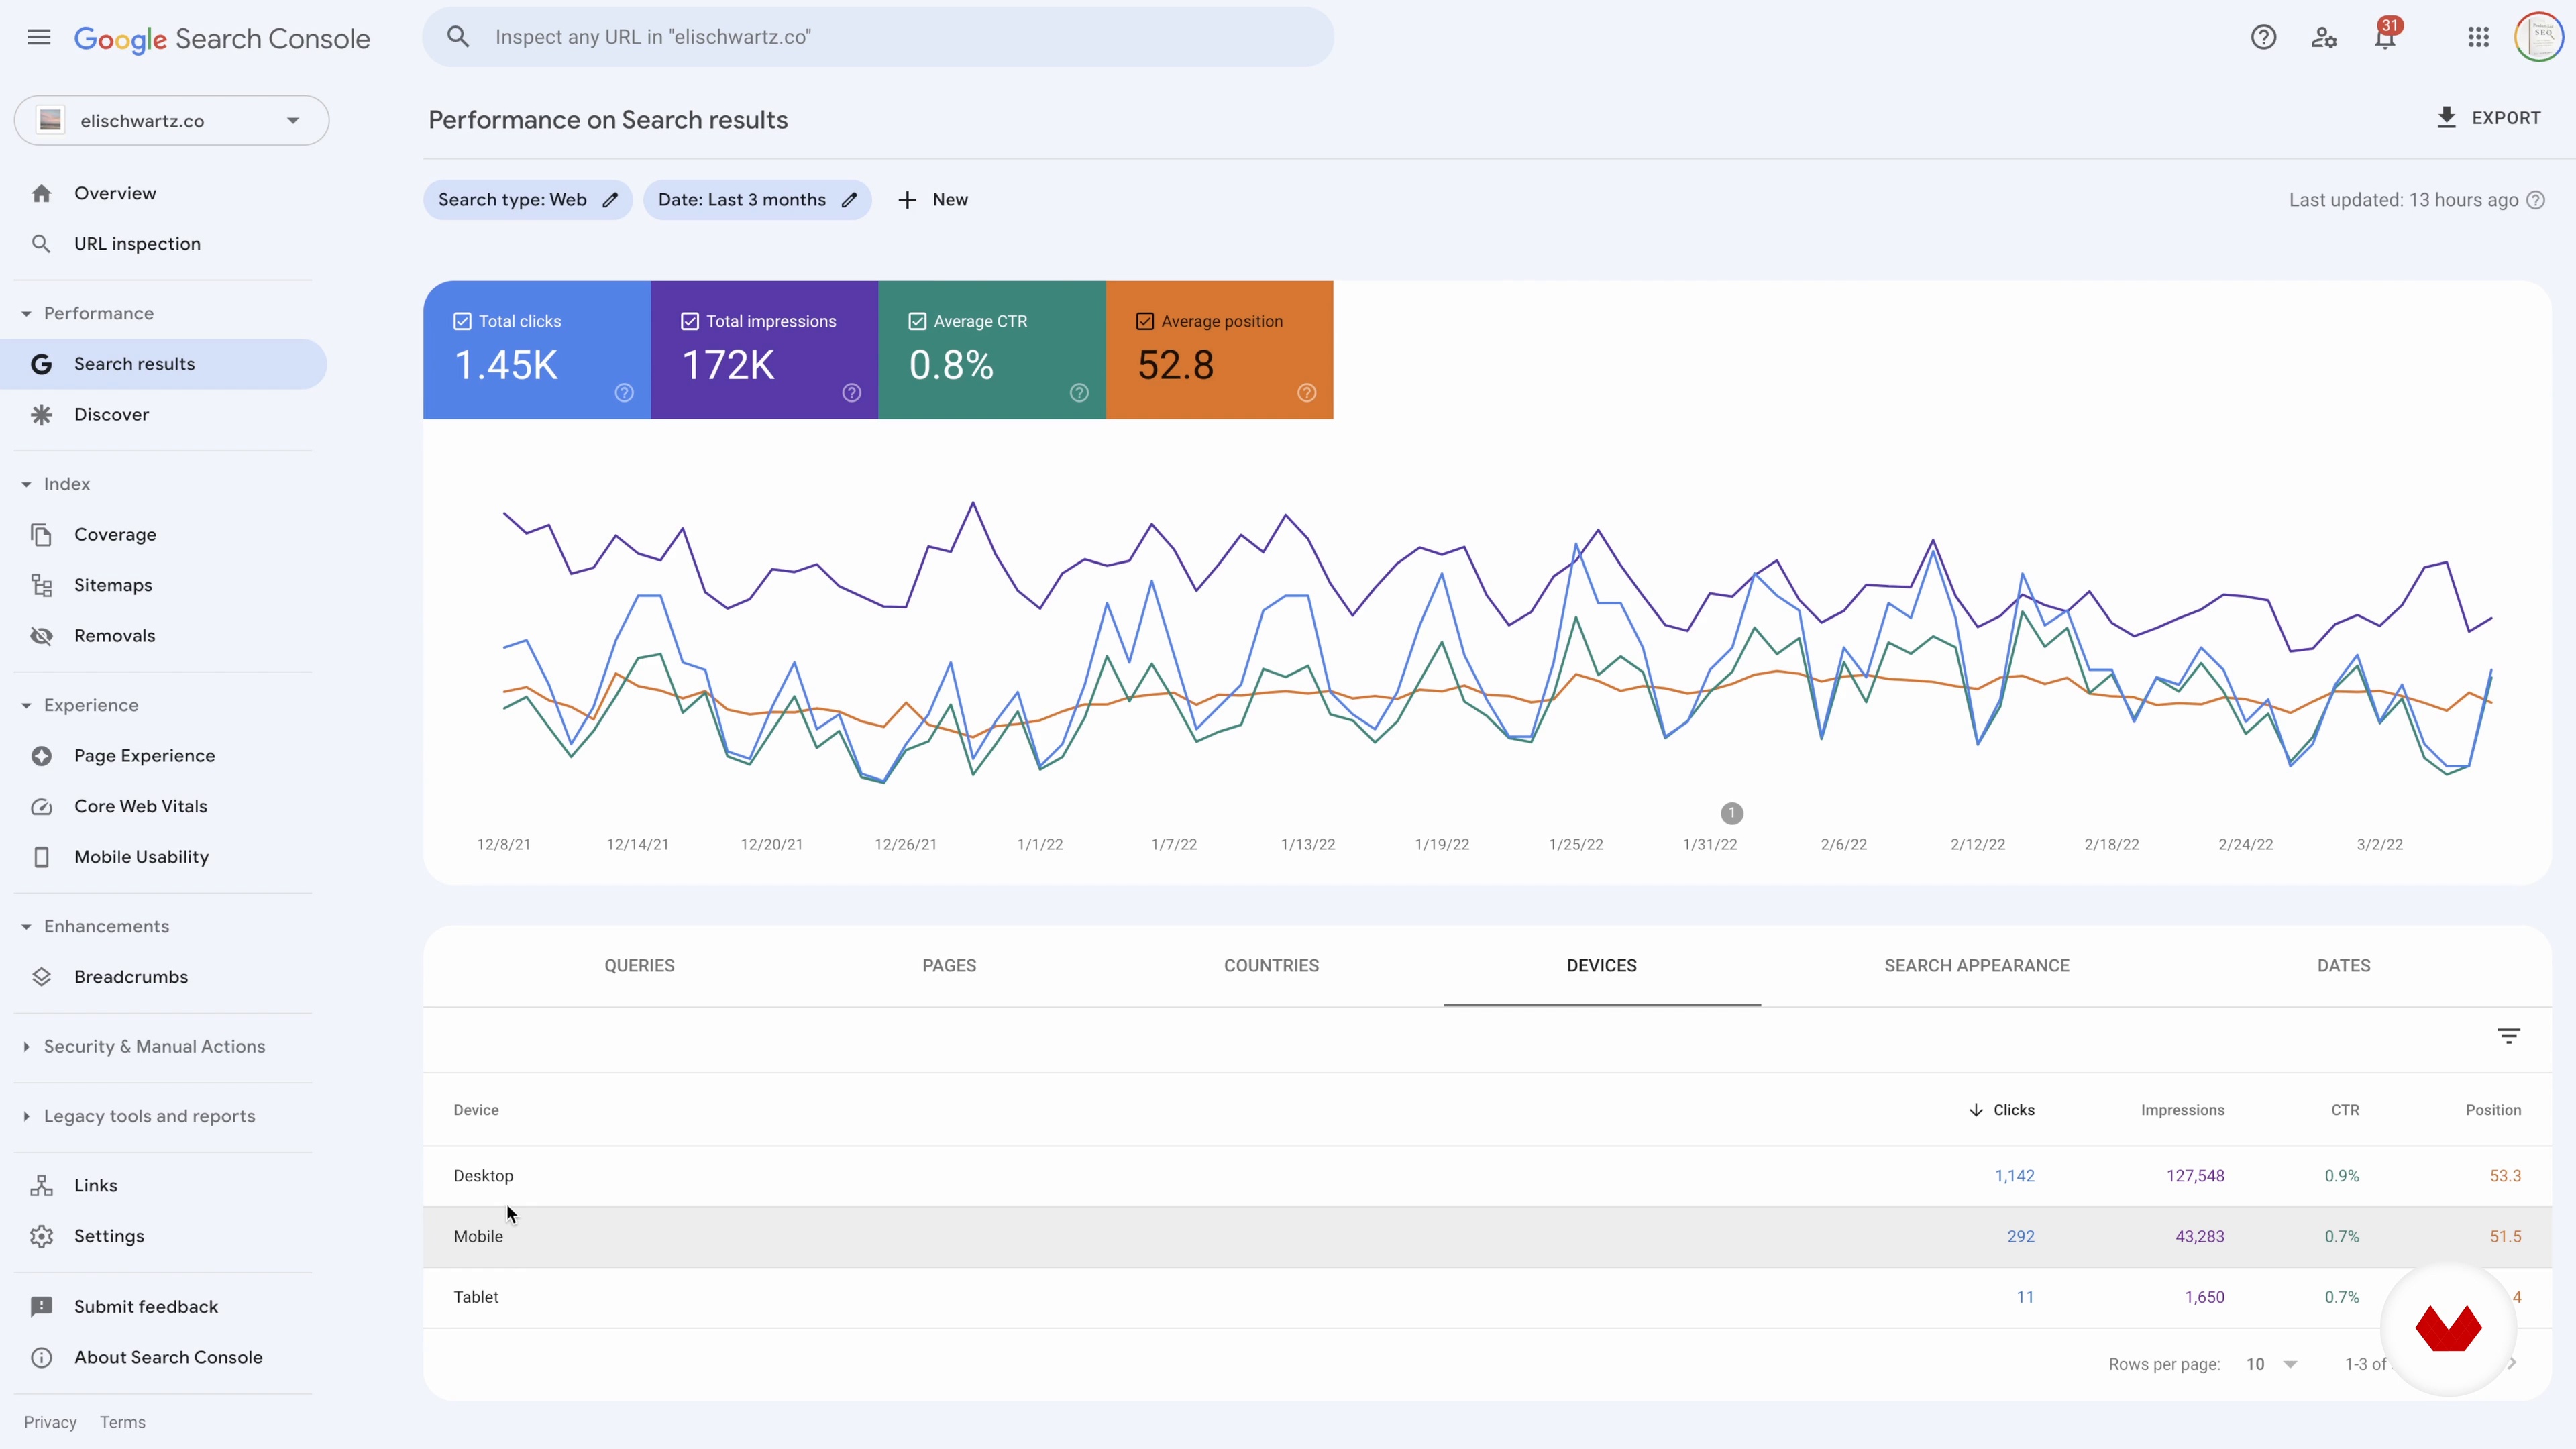This screenshot has height=1449, width=2576.
Task: Open the Terms link
Action: 123,1422
